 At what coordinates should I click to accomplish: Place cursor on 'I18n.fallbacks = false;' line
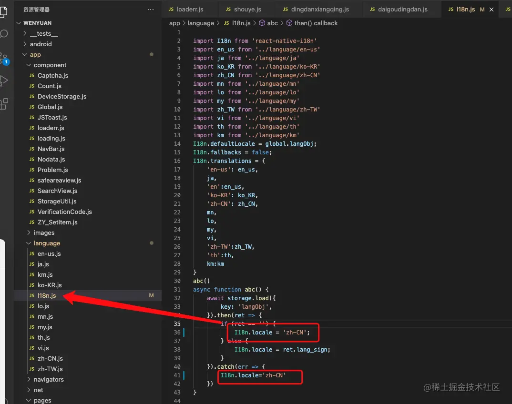(x=232, y=152)
